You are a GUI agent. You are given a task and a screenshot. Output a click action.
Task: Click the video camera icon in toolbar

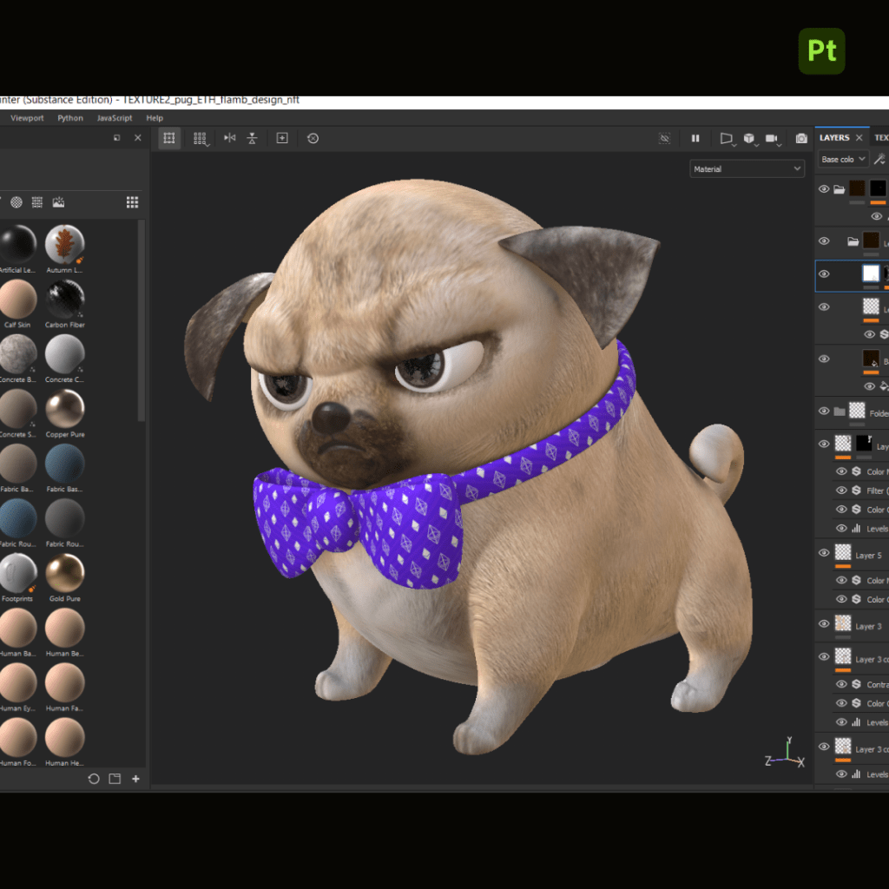pos(771,138)
